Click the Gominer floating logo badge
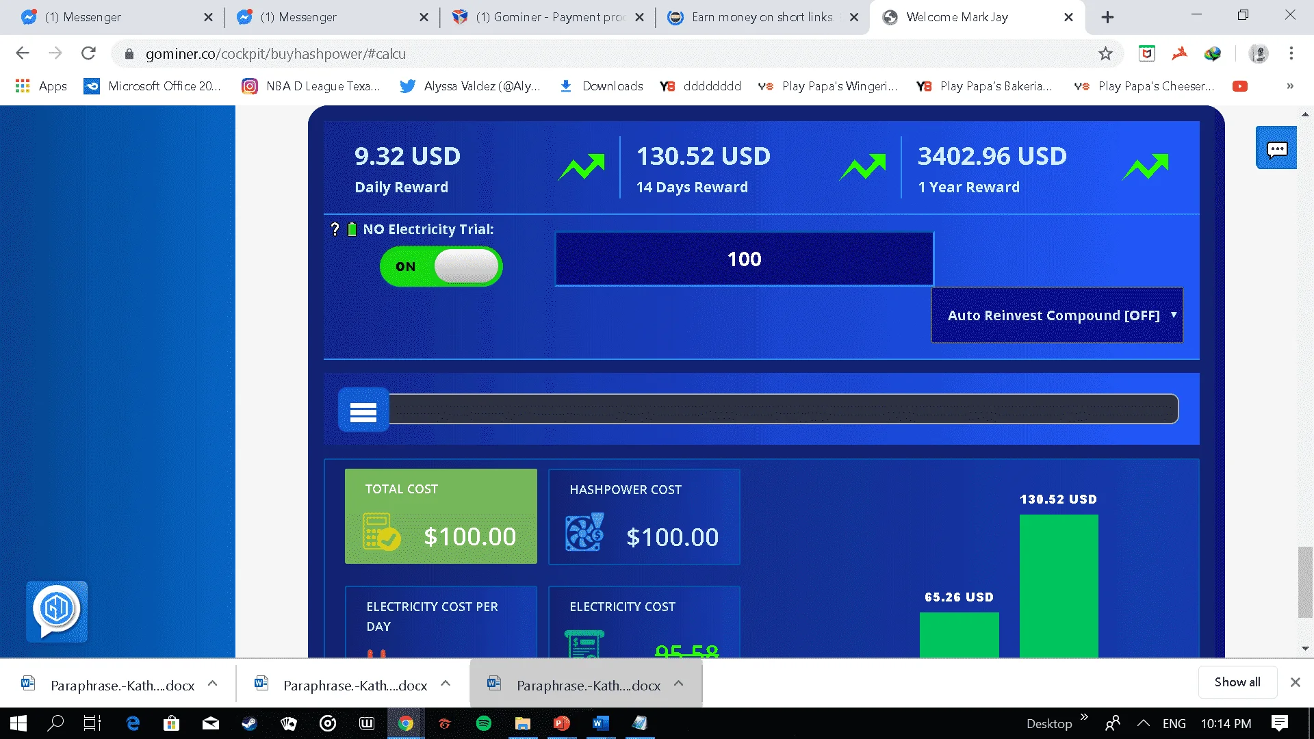This screenshot has width=1314, height=739. (x=57, y=611)
